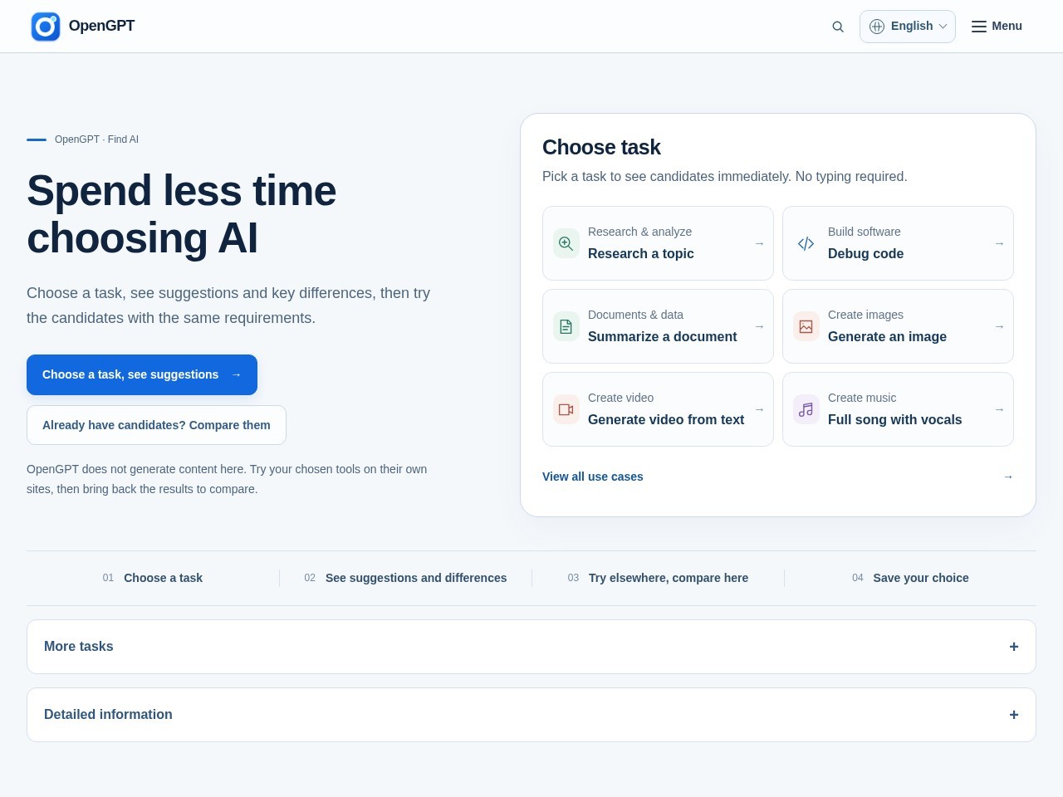Image resolution: width=1063 pixels, height=797 pixels.
Task: Click the Full song with vocals title
Action: (895, 419)
